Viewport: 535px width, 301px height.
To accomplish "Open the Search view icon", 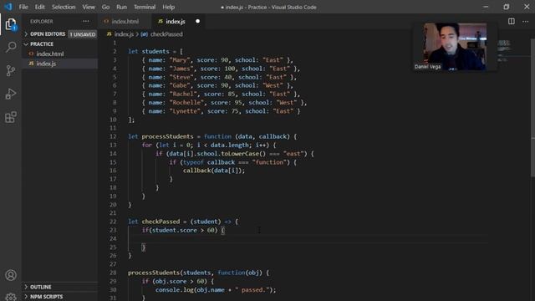I will 11,47.
